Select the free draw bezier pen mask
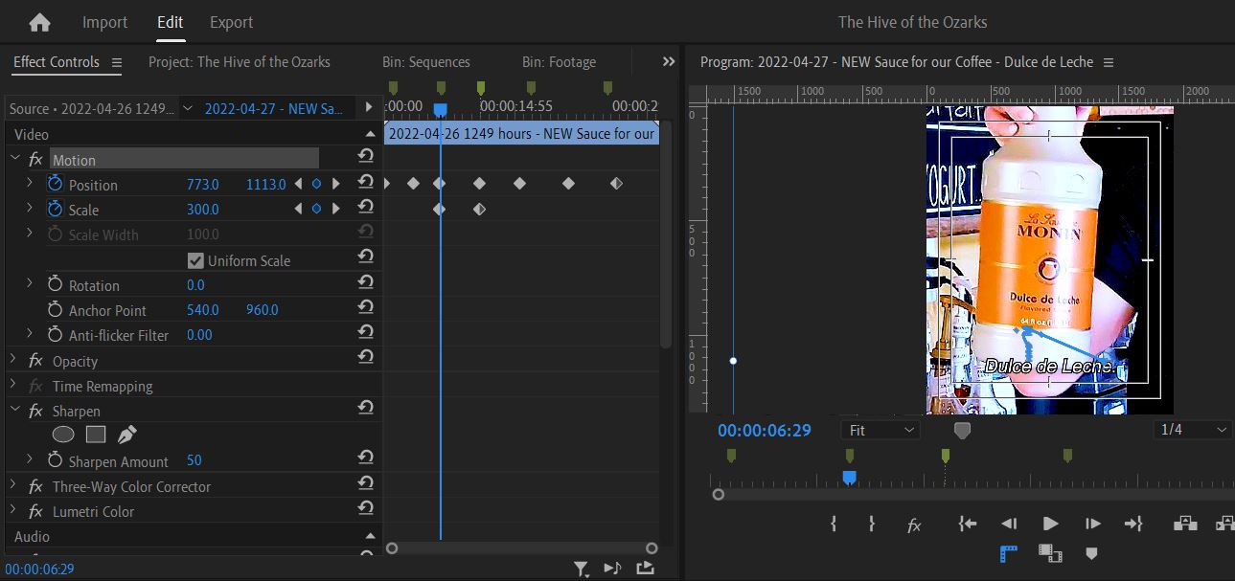Viewport: 1235px width, 581px height. 127,435
